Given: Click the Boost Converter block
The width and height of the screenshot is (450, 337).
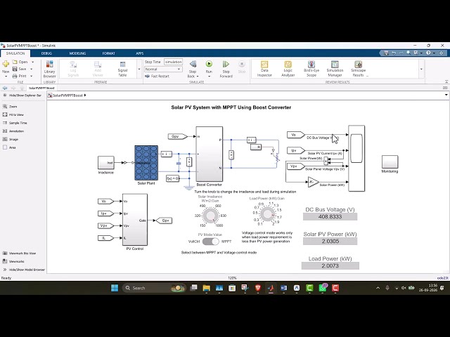Looking at the screenshot, I should pos(210,154).
